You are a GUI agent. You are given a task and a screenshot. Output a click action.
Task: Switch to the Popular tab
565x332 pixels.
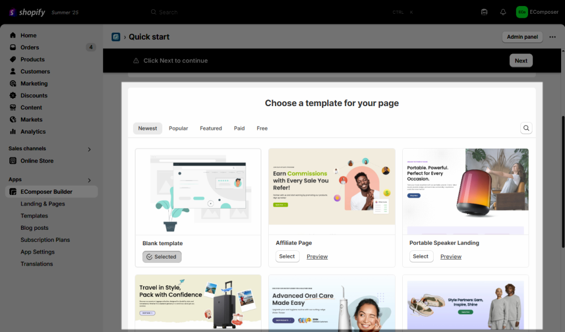[178, 128]
